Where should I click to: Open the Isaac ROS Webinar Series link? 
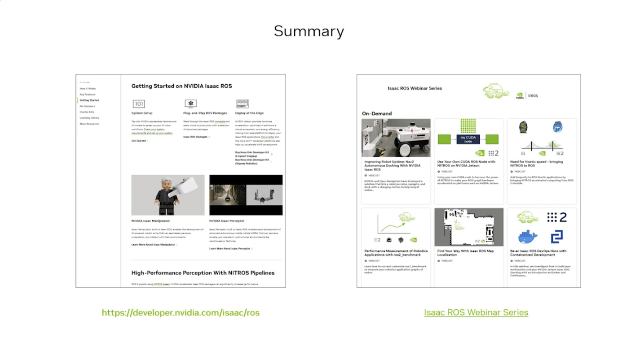coord(476,312)
